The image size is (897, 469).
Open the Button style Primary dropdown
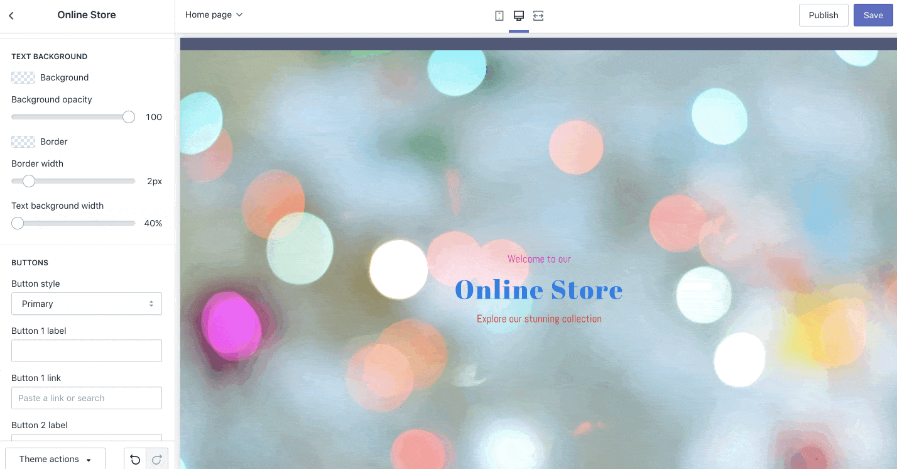[x=87, y=304]
